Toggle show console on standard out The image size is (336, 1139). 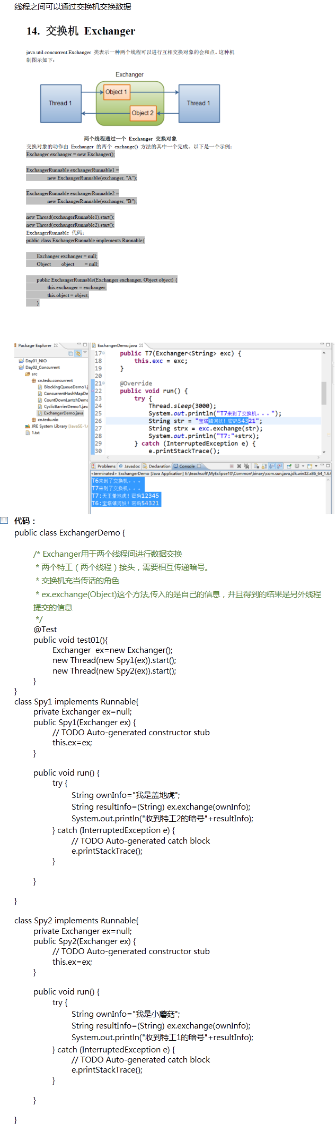[271, 466]
